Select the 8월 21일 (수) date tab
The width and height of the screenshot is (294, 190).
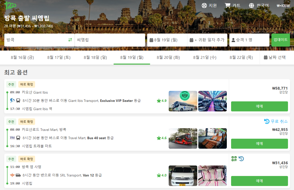click(x=205, y=58)
